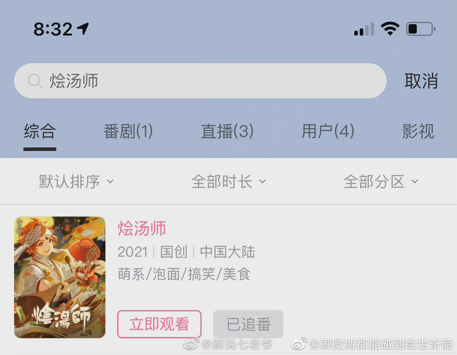Tap 取消 to cancel the search
This screenshot has height=355, width=457.
(421, 81)
